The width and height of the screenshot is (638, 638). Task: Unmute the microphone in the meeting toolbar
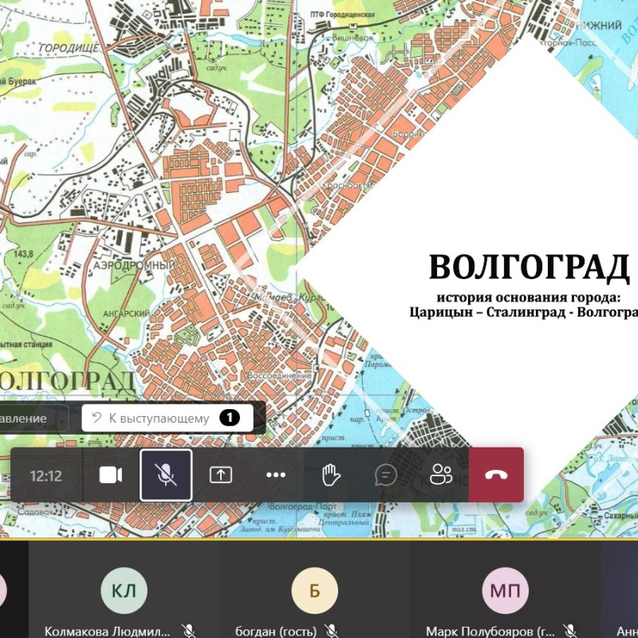coord(166,475)
